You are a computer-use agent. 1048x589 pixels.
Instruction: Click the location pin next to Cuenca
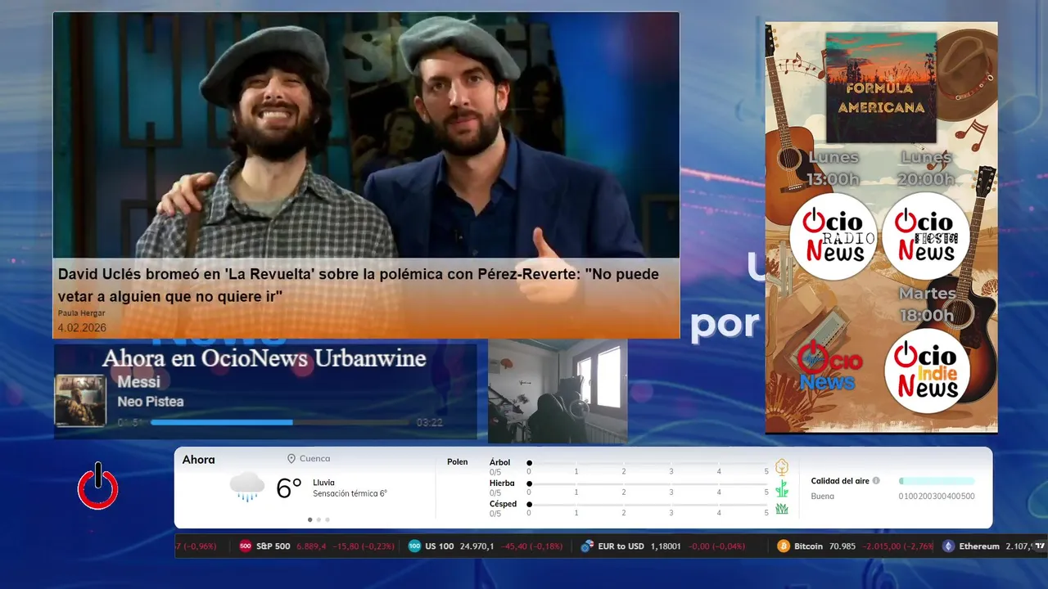click(291, 459)
